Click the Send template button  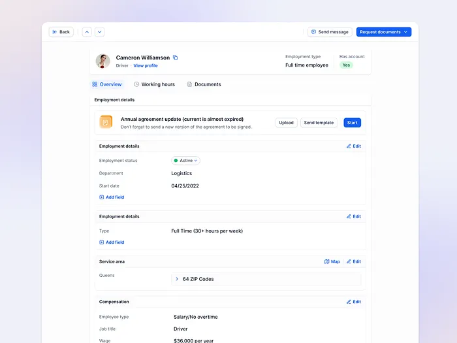coord(319,123)
